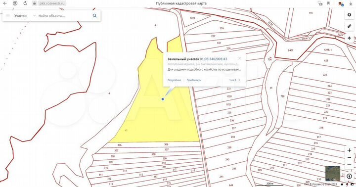
Task: Go back with browser arrow
Action: coord(5,3)
